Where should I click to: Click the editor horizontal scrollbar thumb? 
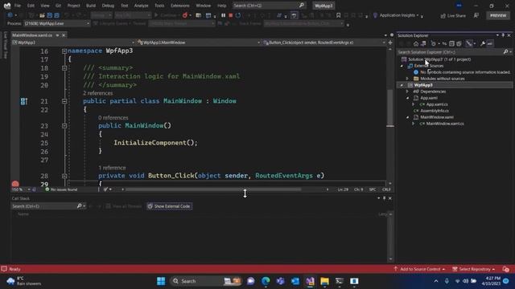(x=213, y=189)
